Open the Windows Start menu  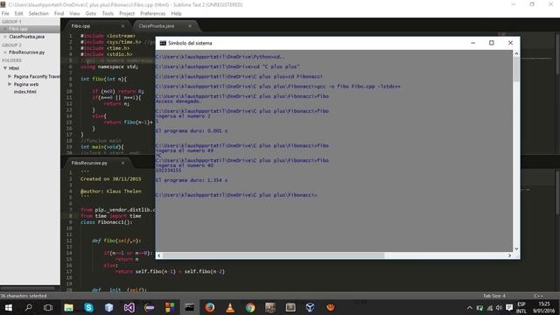tap(8, 307)
